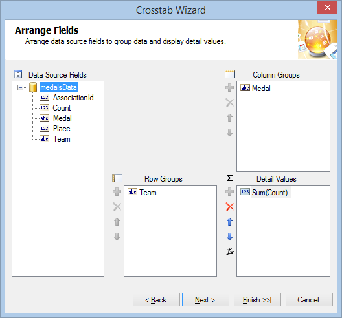Viewport: 342px width, 318px height.
Task: Open the fx function editor for Detail Values
Action: (x=230, y=251)
